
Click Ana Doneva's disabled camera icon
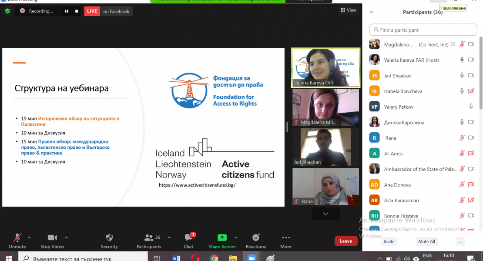pyautogui.click(x=471, y=184)
